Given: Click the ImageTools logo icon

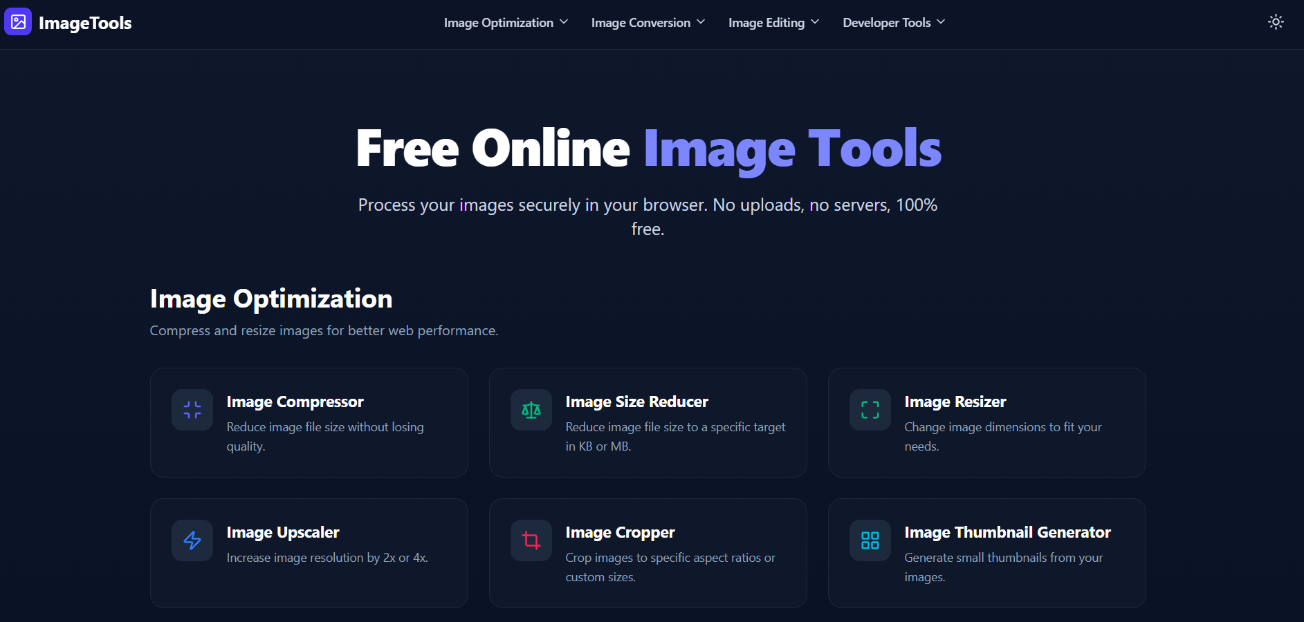Looking at the screenshot, I should point(17,21).
